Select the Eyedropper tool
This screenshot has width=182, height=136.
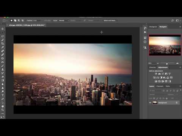[x=2, y=47]
